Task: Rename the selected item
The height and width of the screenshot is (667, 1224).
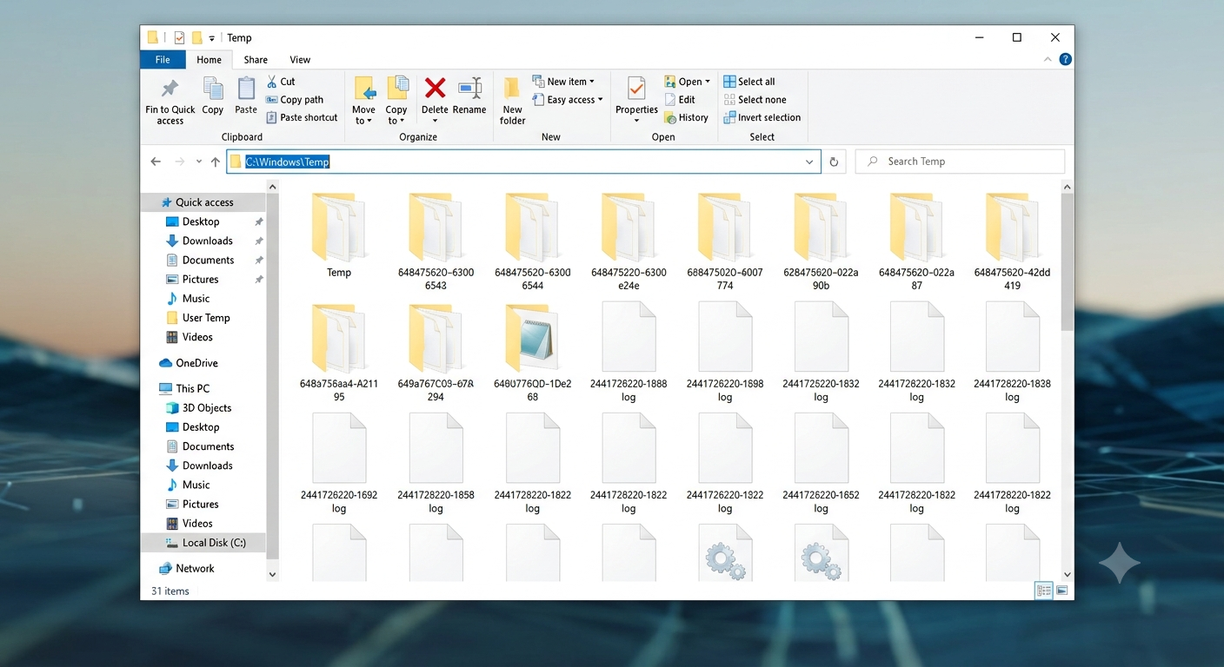Action: (469, 96)
